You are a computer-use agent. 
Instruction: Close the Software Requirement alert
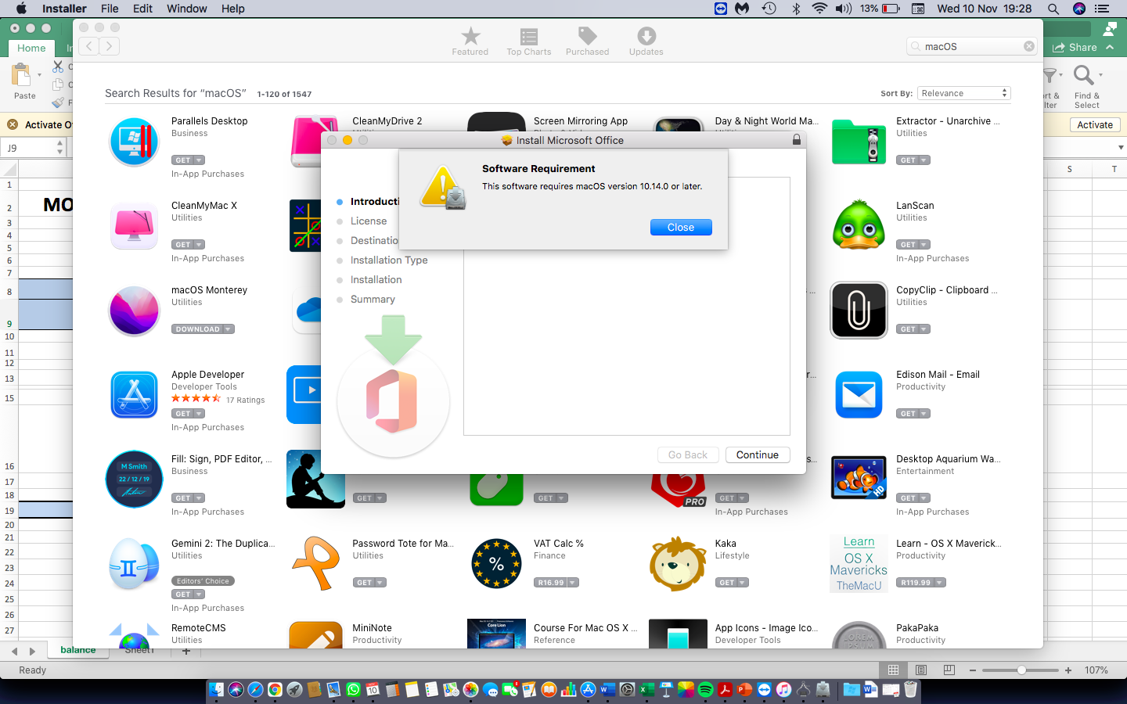pyautogui.click(x=680, y=227)
